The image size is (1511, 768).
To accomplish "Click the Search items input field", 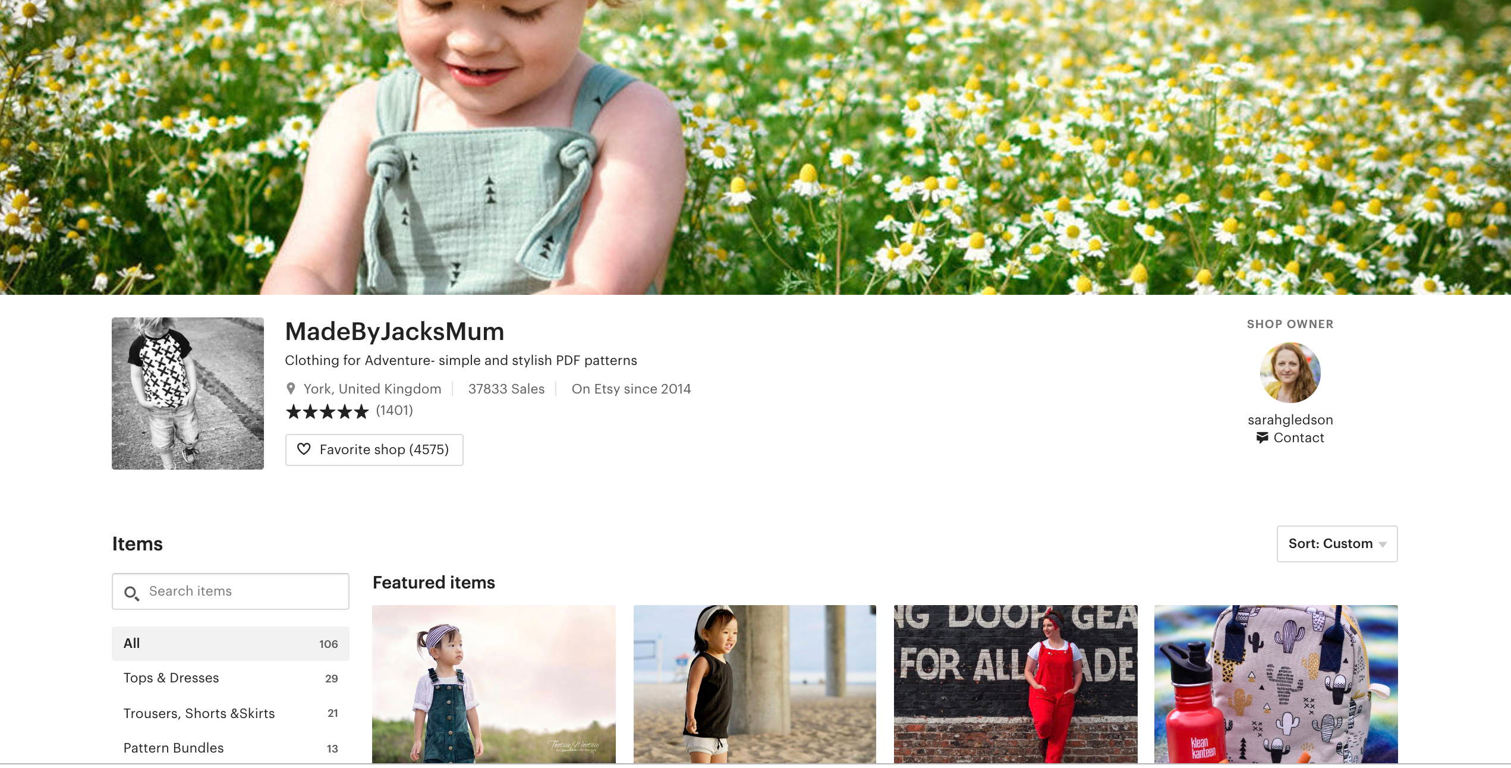I will (231, 591).
